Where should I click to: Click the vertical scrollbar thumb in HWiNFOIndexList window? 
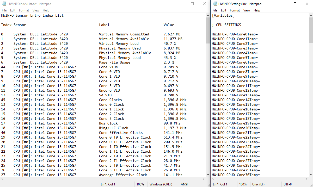tap(208, 30)
